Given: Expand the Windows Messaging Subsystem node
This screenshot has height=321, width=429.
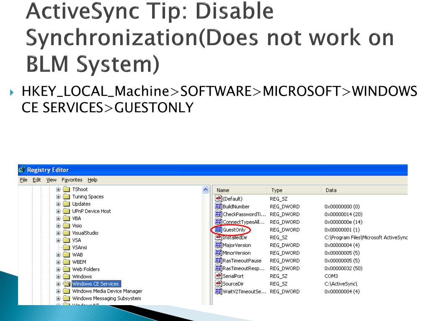Looking at the screenshot, I should click(58, 298).
